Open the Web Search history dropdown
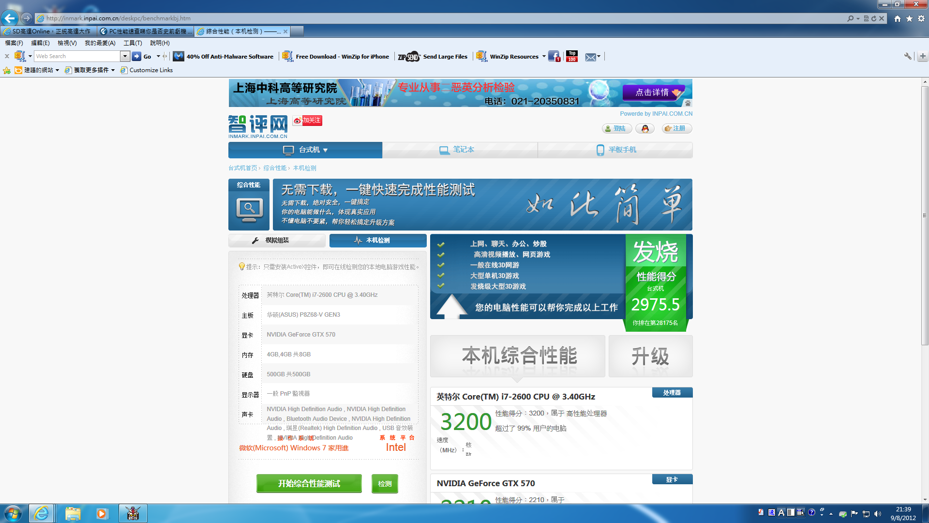 click(125, 56)
